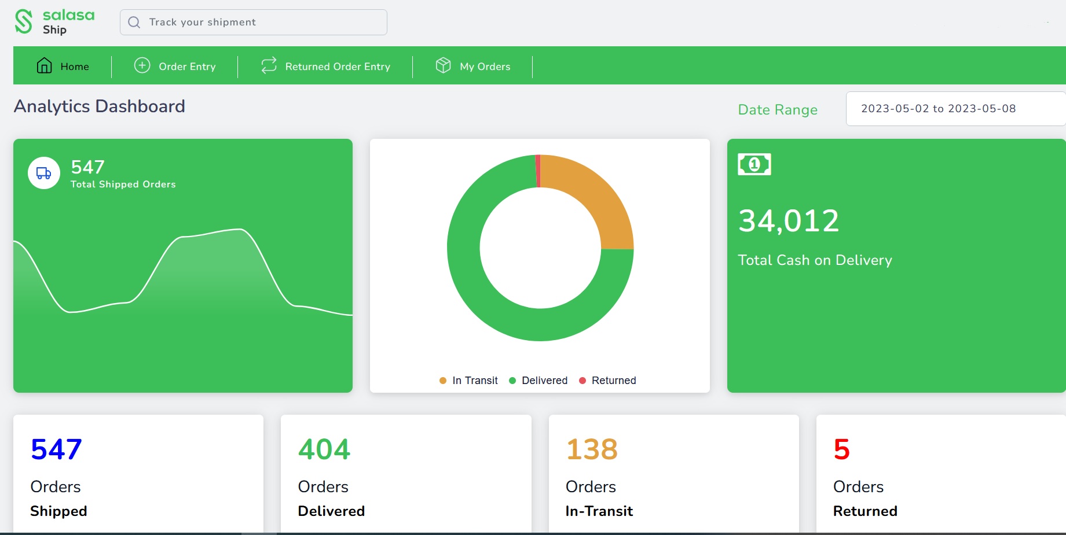Toggle the Delivered legend item
1066x535 pixels.
[538, 381]
